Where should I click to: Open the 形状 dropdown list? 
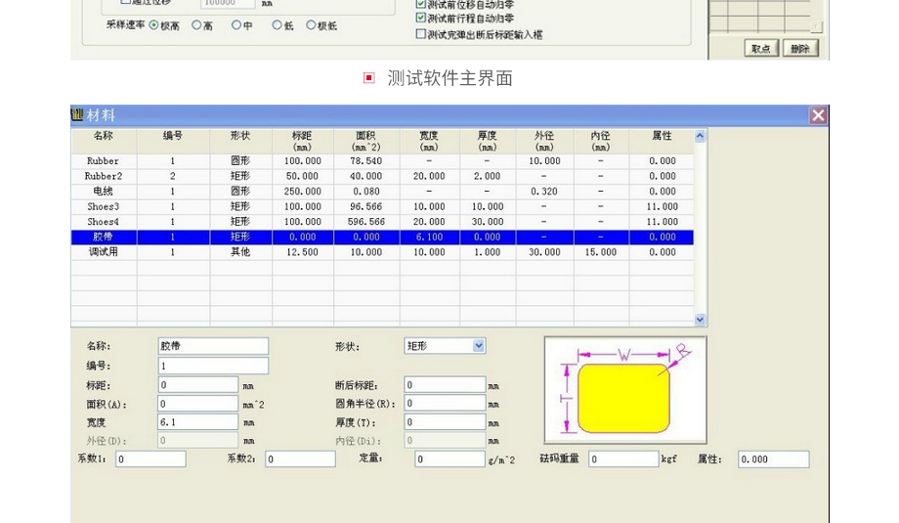pos(479,346)
